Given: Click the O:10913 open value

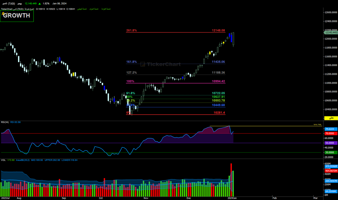Looking at the screenshot, I should coord(40,9).
